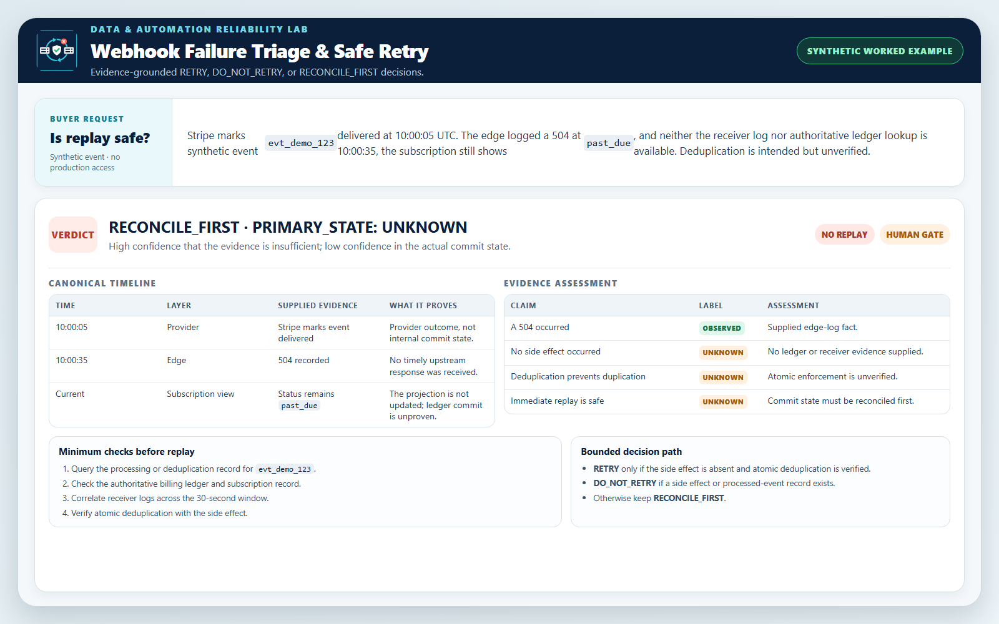Select UNKNOWN label for No side effect occurred
The height and width of the screenshot is (624, 999).
coord(723,353)
